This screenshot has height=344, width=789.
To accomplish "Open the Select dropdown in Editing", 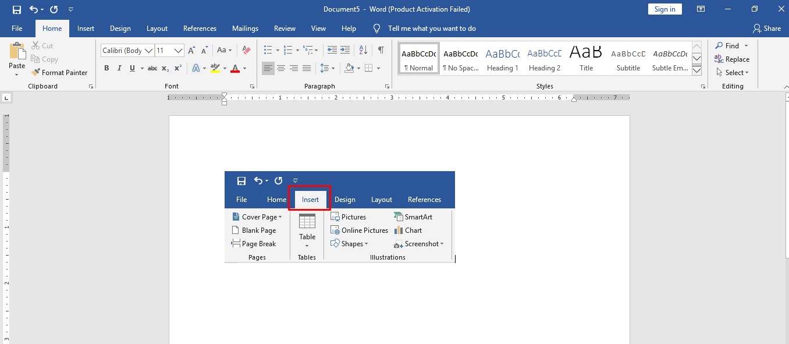I will pos(732,73).
